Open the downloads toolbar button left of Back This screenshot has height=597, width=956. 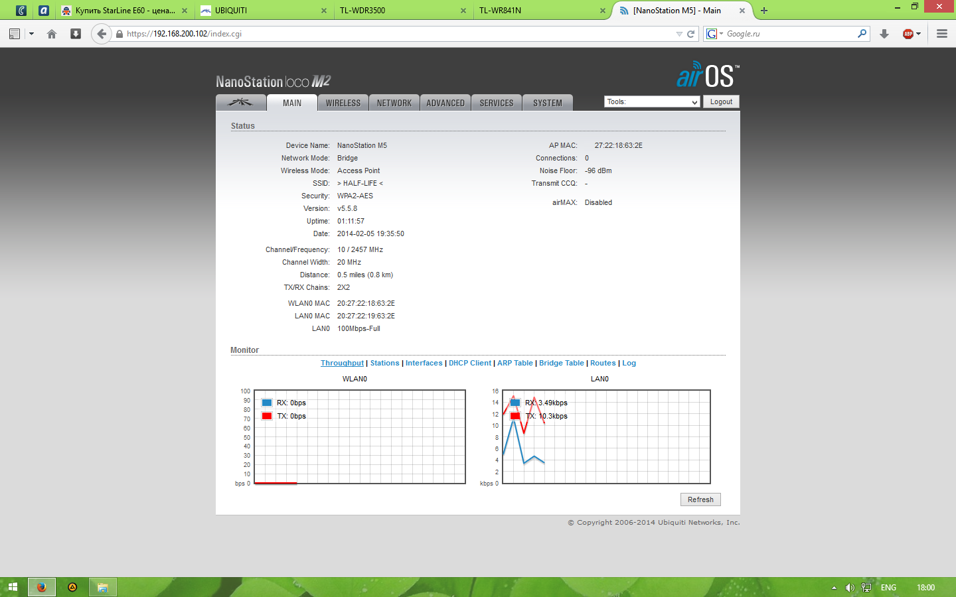click(76, 34)
